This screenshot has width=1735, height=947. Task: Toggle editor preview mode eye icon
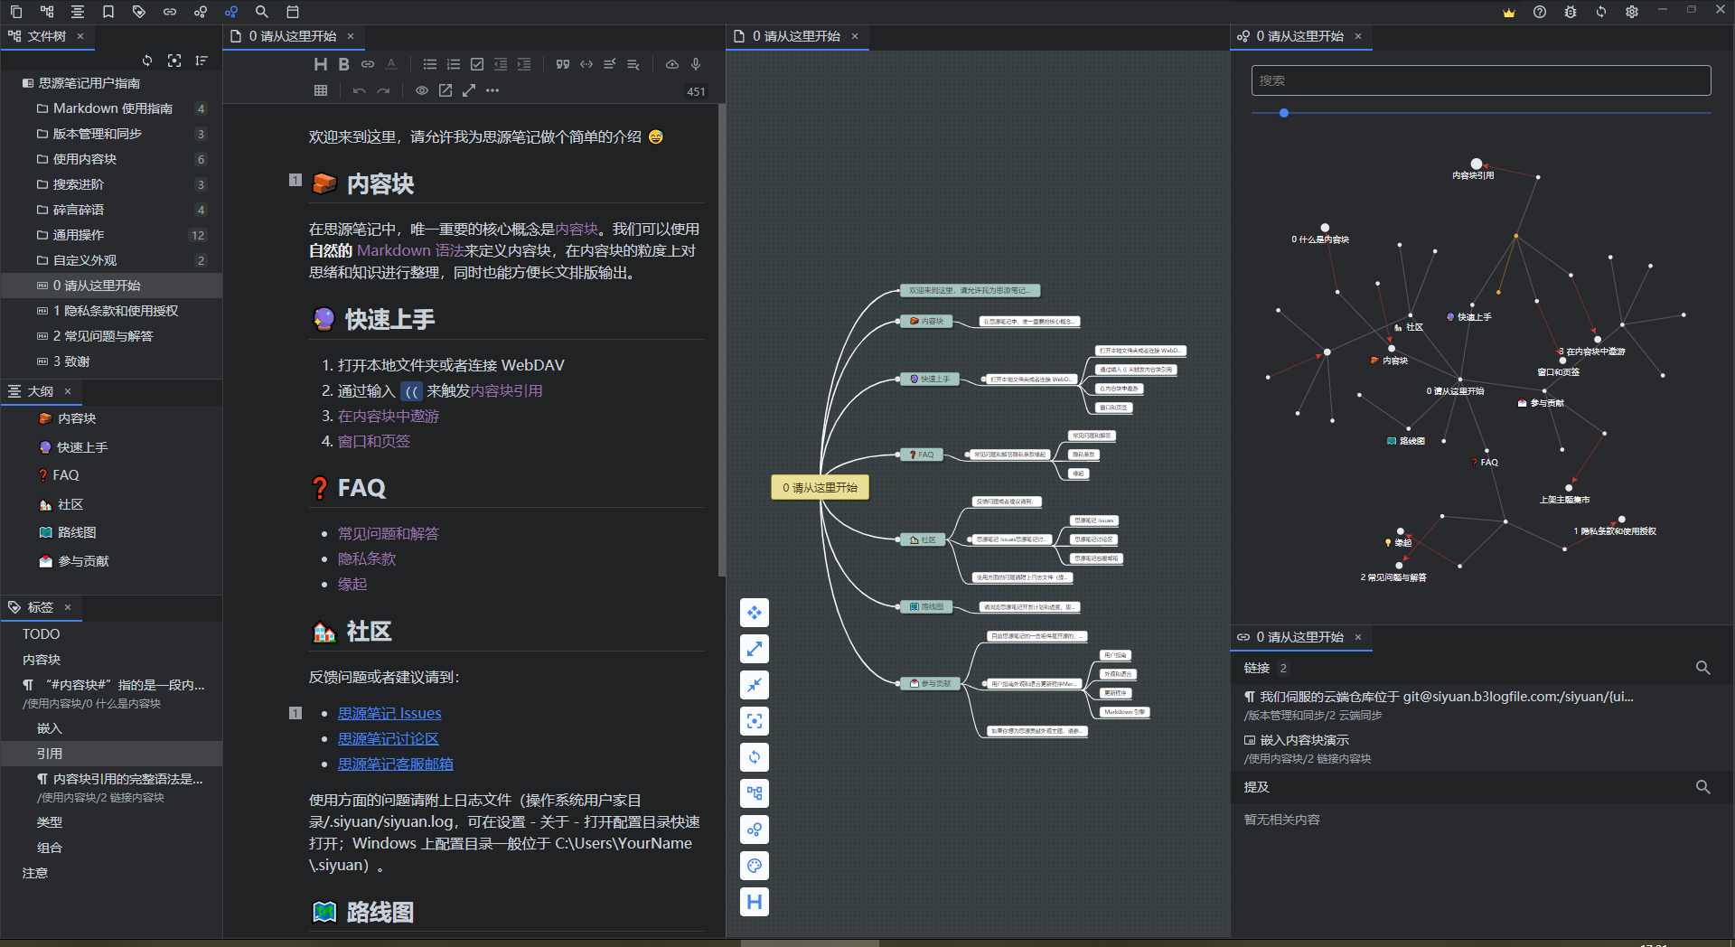[422, 90]
